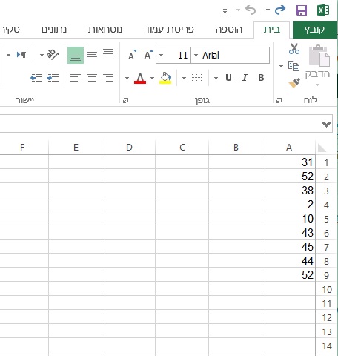This screenshot has width=338, height=356.
Task: Expand the formula bar with chevron
Action: pyautogui.click(x=326, y=124)
